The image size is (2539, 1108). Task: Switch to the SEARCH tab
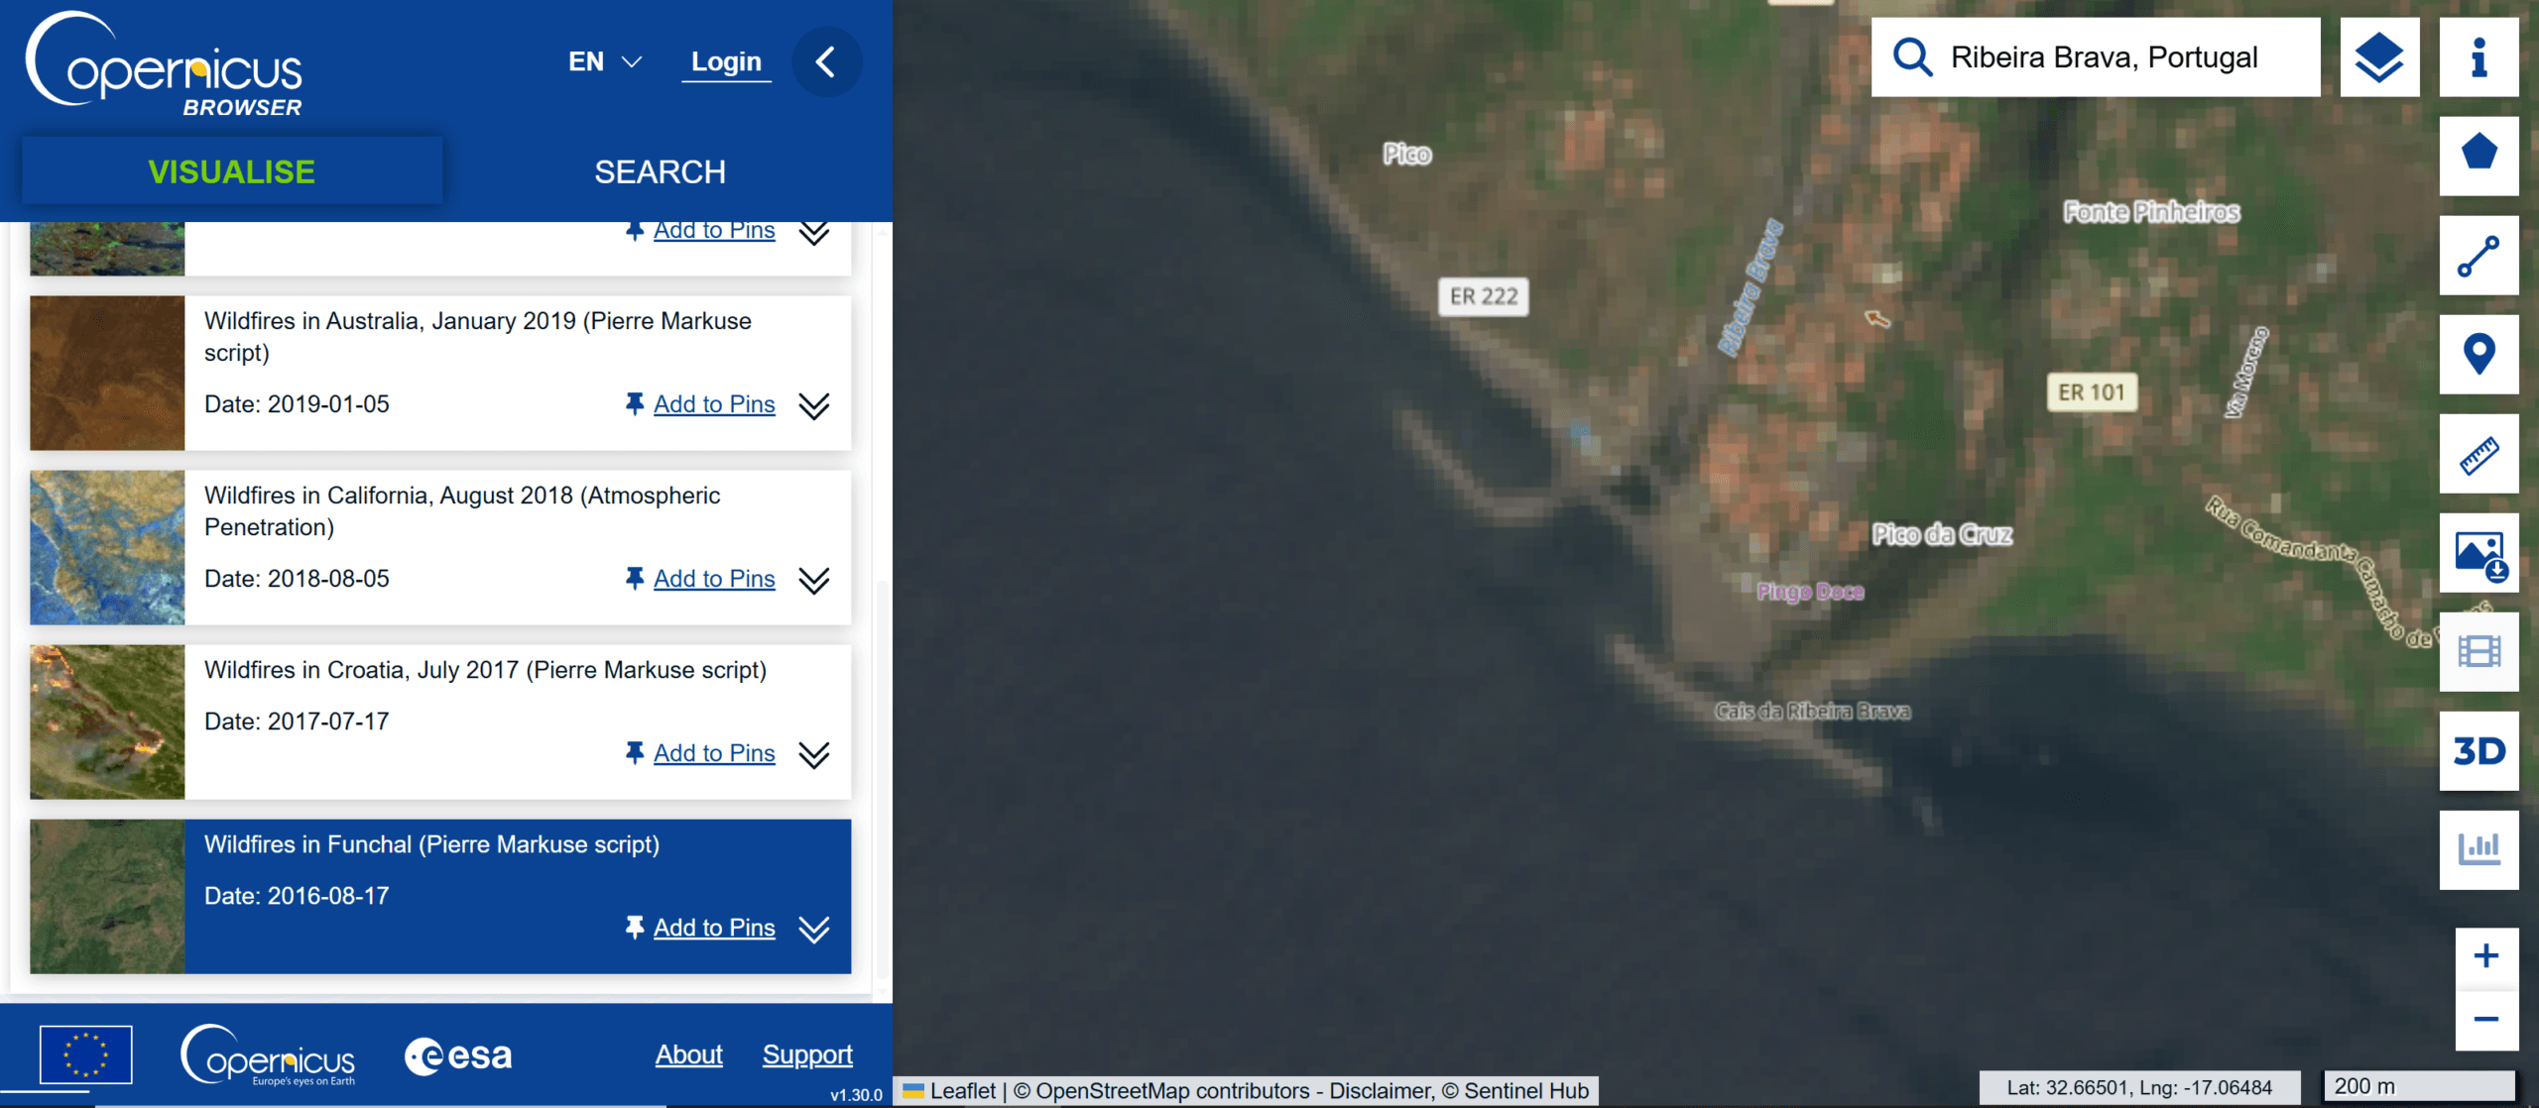coord(660,171)
